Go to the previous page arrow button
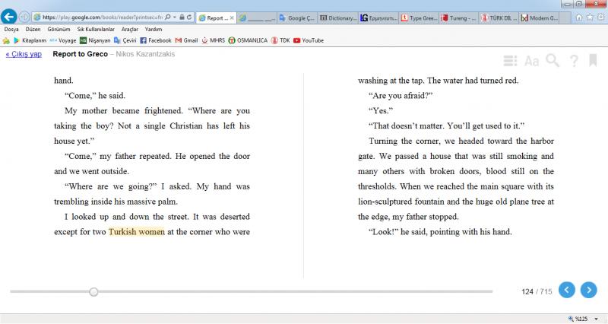The image size is (608, 324). pyautogui.click(x=566, y=290)
